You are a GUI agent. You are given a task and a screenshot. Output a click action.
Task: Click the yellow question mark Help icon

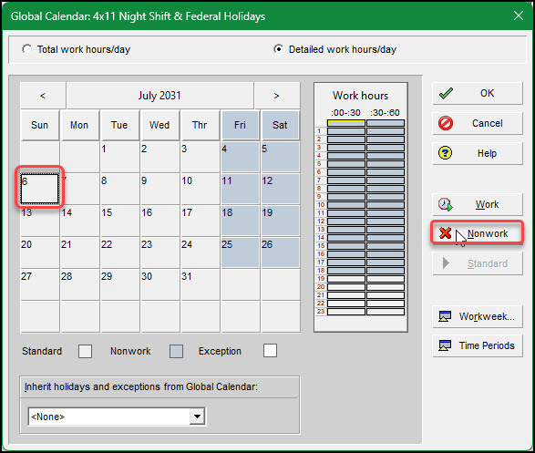[x=446, y=153]
